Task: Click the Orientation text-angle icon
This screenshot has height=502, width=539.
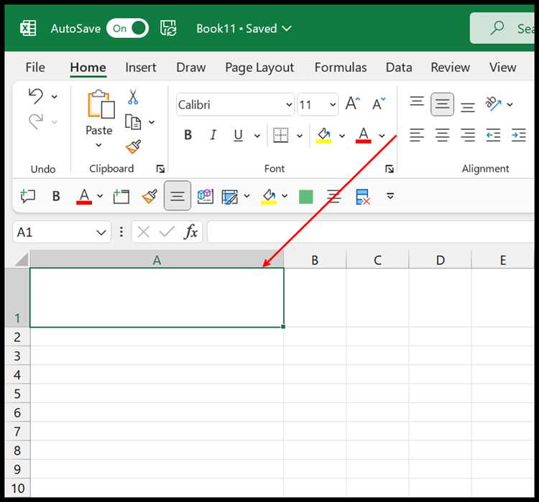Action: click(493, 103)
